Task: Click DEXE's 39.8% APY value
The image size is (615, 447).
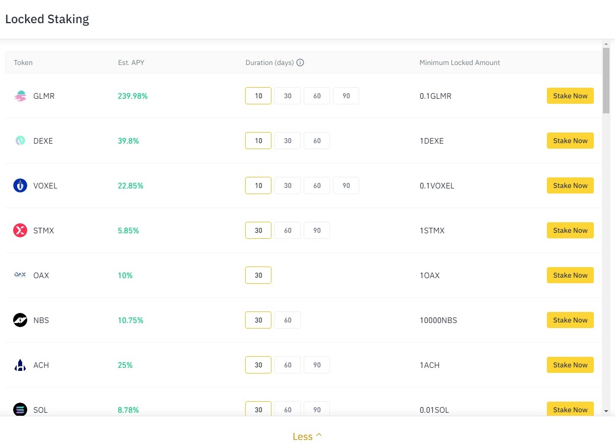Action: click(128, 141)
